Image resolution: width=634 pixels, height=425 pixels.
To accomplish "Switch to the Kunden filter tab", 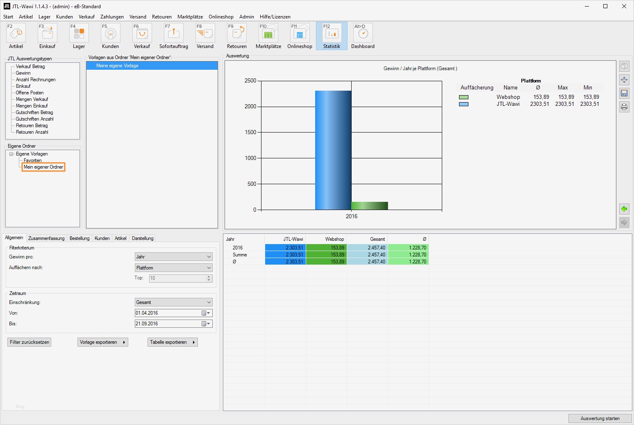I will 102,238.
